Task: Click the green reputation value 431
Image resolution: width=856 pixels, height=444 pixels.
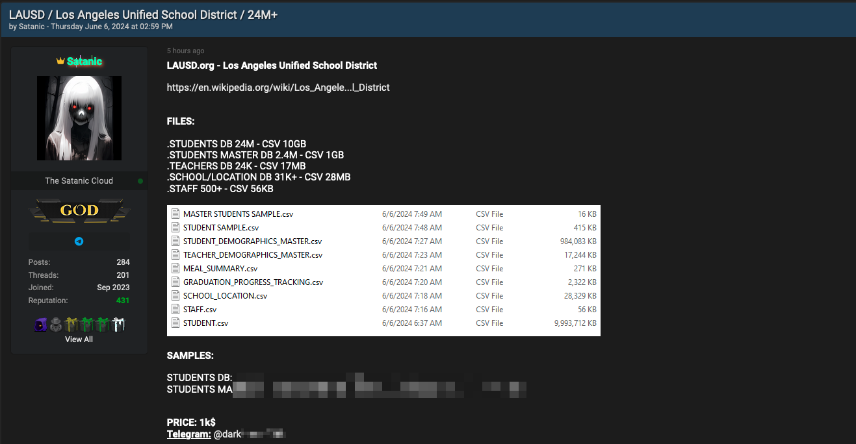Action: [123, 301]
